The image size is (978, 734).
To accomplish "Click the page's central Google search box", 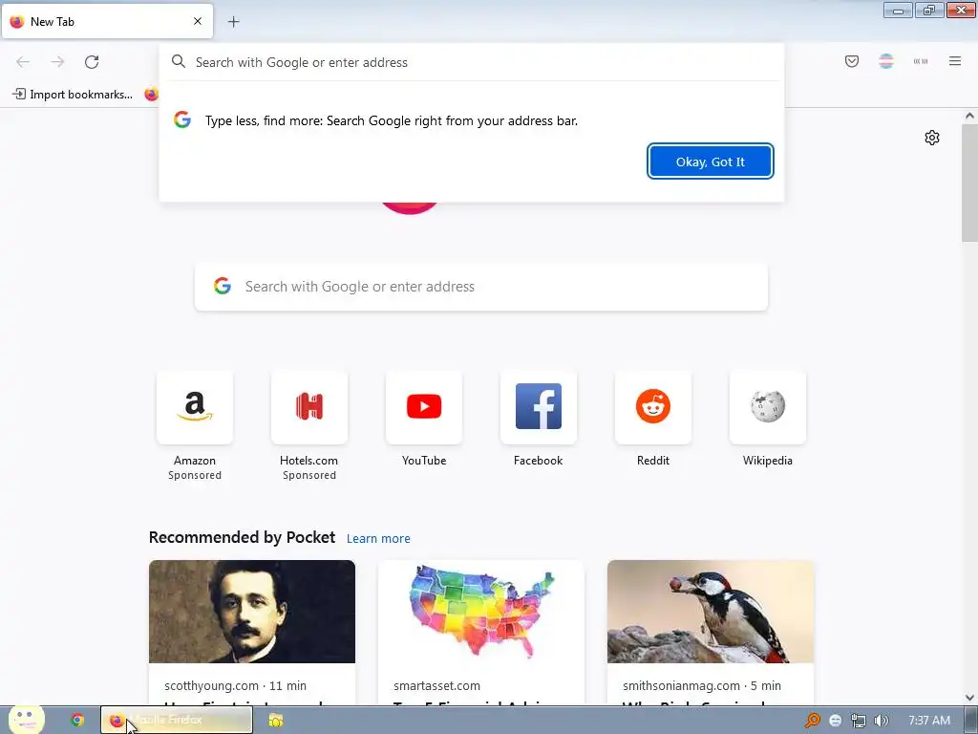I will pos(481,287).
